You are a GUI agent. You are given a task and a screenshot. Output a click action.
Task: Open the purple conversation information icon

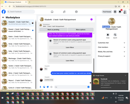[x=92, y=19]
